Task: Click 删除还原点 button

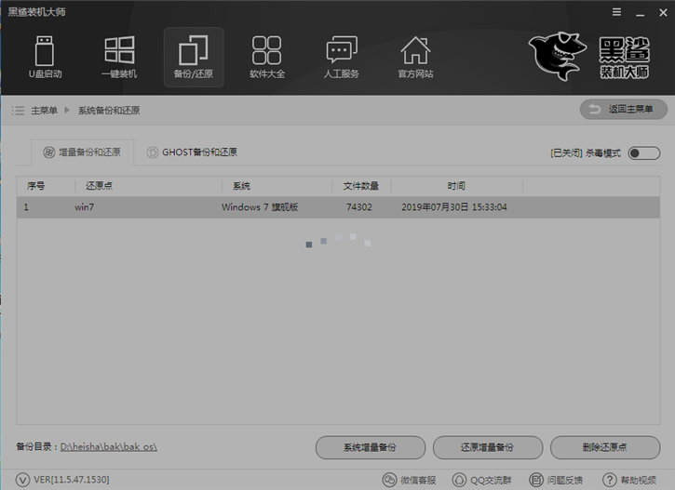Action: click(x=604, y=447)
